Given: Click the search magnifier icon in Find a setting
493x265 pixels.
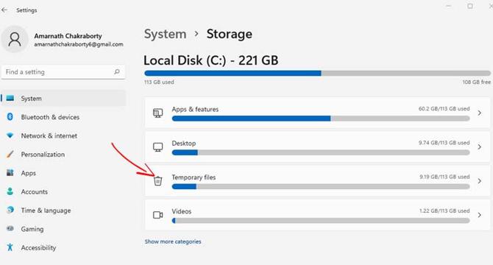Looking at the screenshot, I should tap(117, 71).
